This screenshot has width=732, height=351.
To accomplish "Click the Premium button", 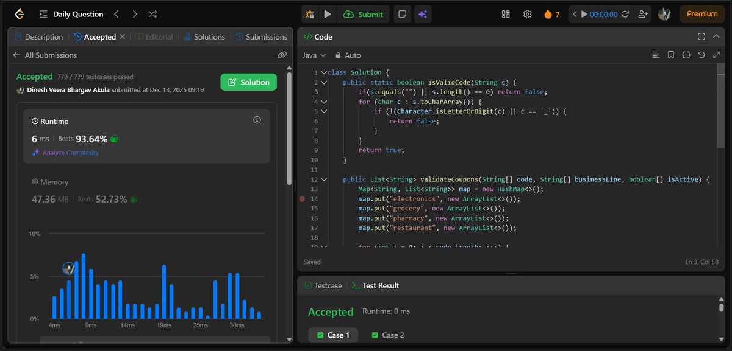I will [702, 14].
